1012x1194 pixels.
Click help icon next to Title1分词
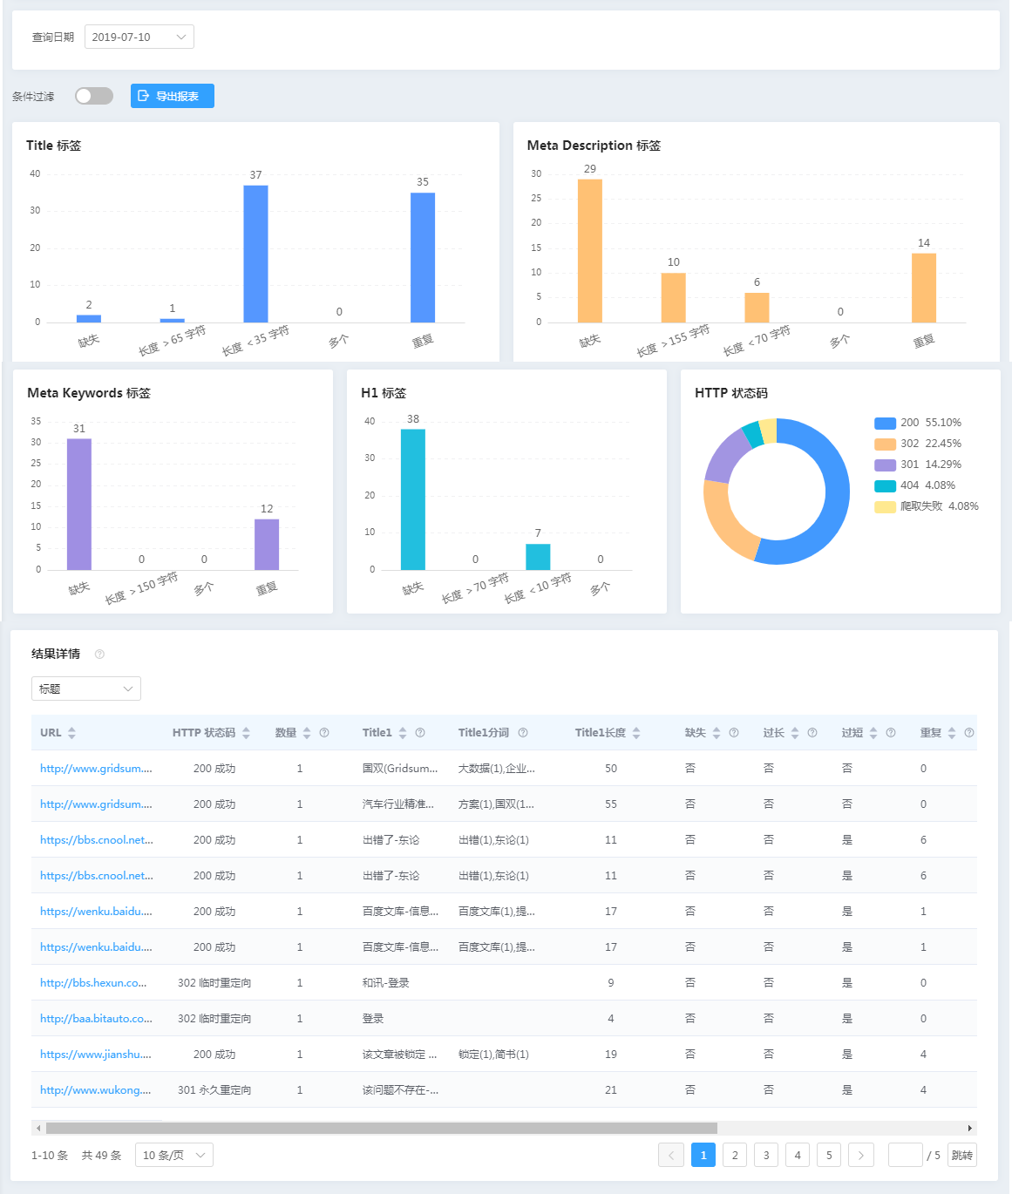(523, 733)
